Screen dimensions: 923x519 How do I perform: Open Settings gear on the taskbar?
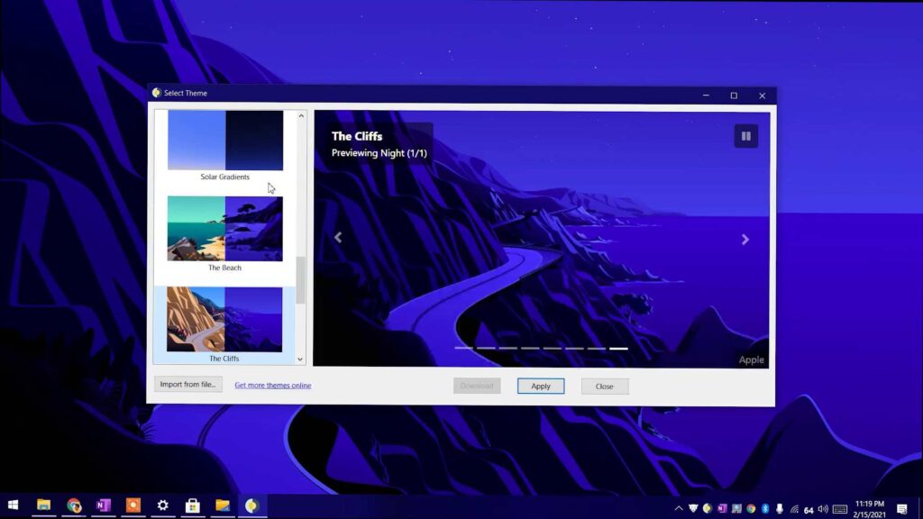(x=163, y=505)
